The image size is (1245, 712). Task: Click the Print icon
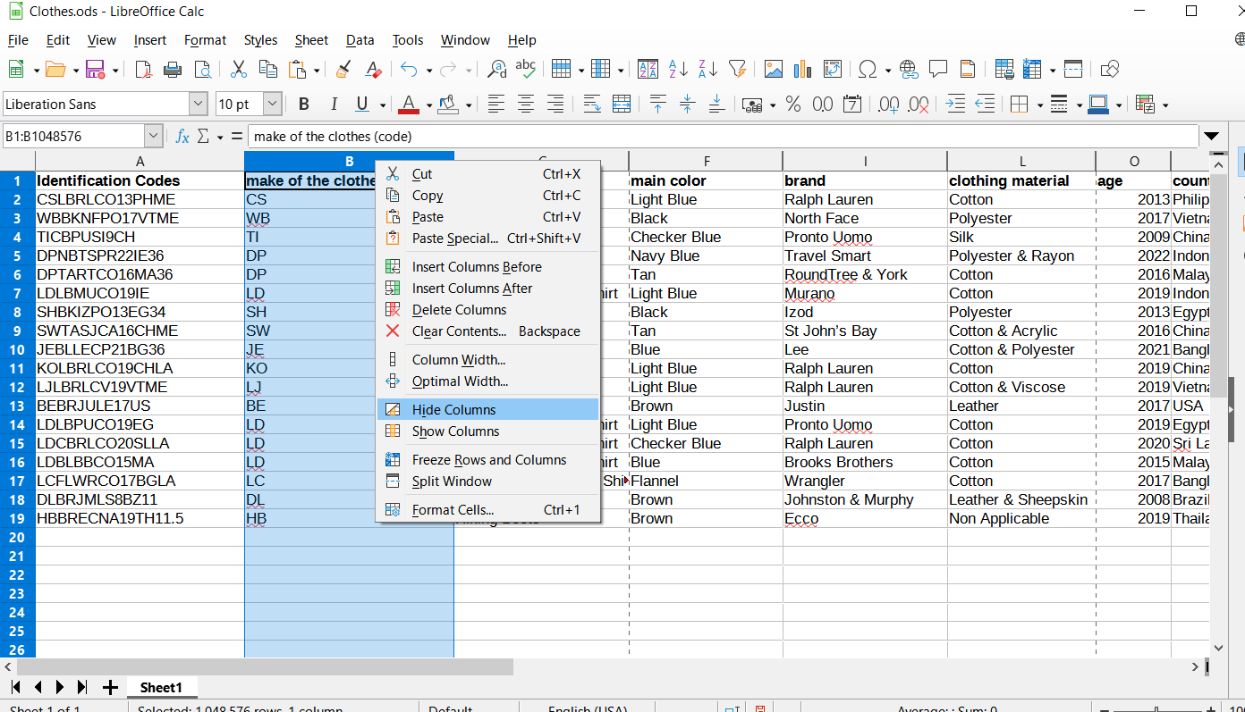[174, 69]
